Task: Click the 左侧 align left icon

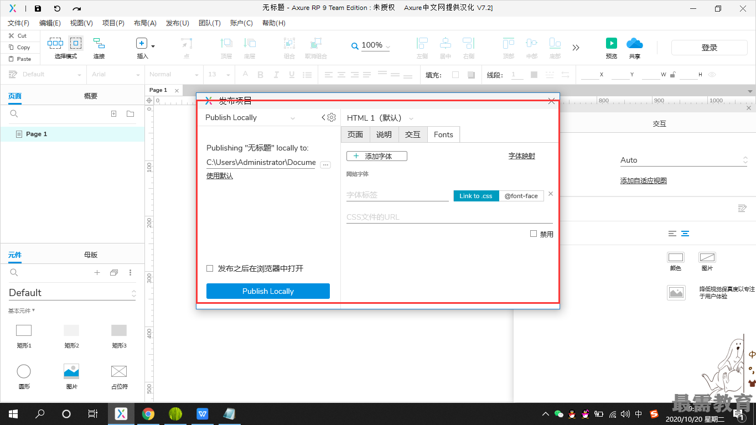Action: point(422,43)
